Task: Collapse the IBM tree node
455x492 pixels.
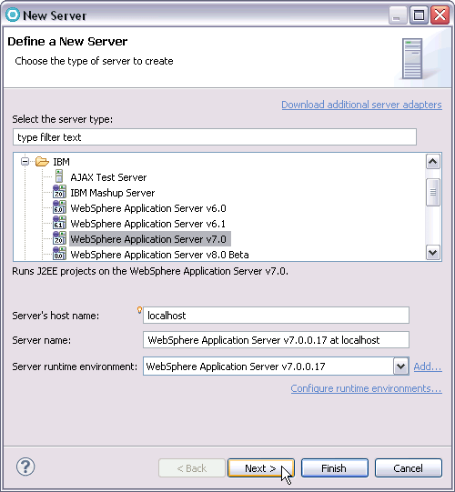Action: pyautogui.click(x=25, y=162)
